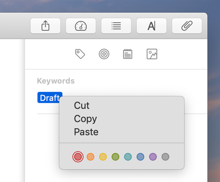Select the Draft keyword tag

pos(50,98)
